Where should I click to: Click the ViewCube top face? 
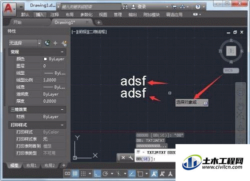231,51
